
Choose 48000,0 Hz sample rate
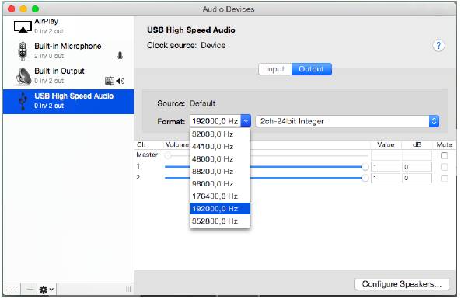tap(220, 159)
